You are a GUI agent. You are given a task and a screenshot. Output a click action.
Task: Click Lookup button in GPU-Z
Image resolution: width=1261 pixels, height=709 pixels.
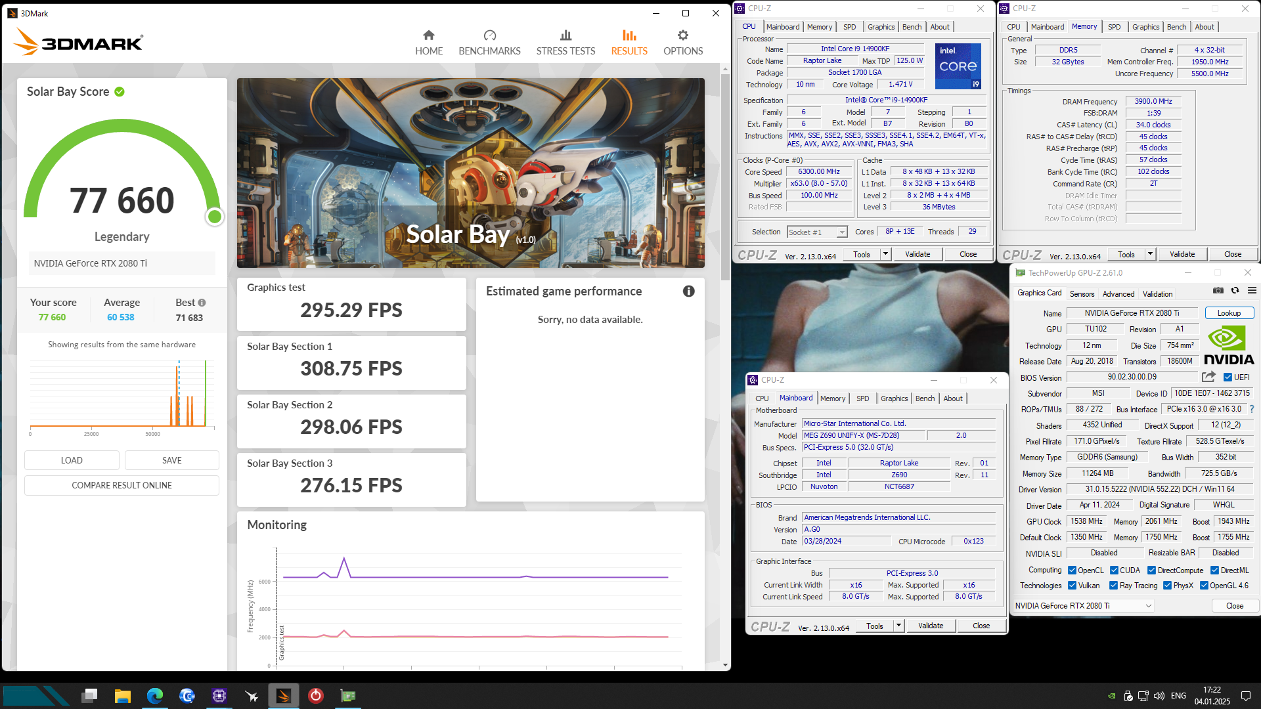pos(1229,313)
